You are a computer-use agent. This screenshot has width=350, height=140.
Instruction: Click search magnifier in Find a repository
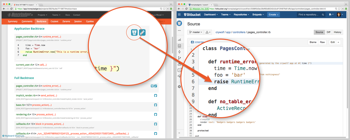[323, 15]
